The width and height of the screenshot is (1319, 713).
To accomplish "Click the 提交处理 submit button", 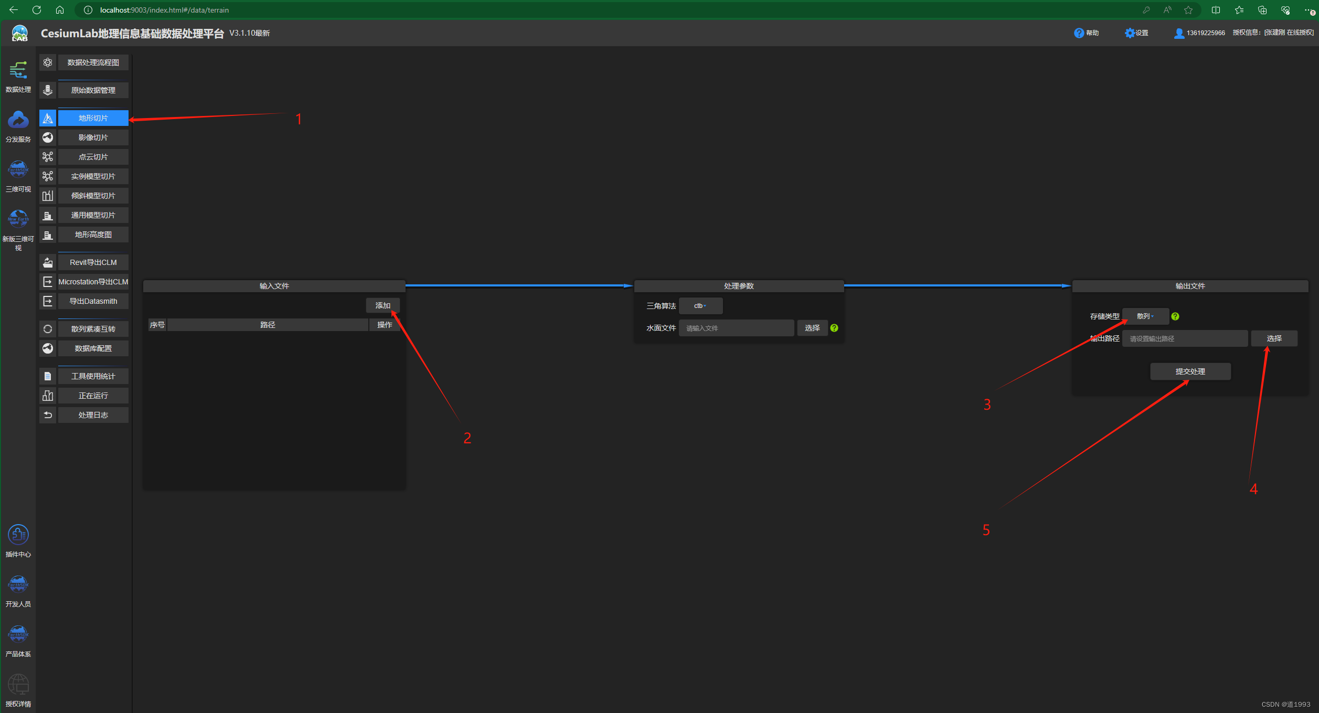I will [x=1190, y=371].
